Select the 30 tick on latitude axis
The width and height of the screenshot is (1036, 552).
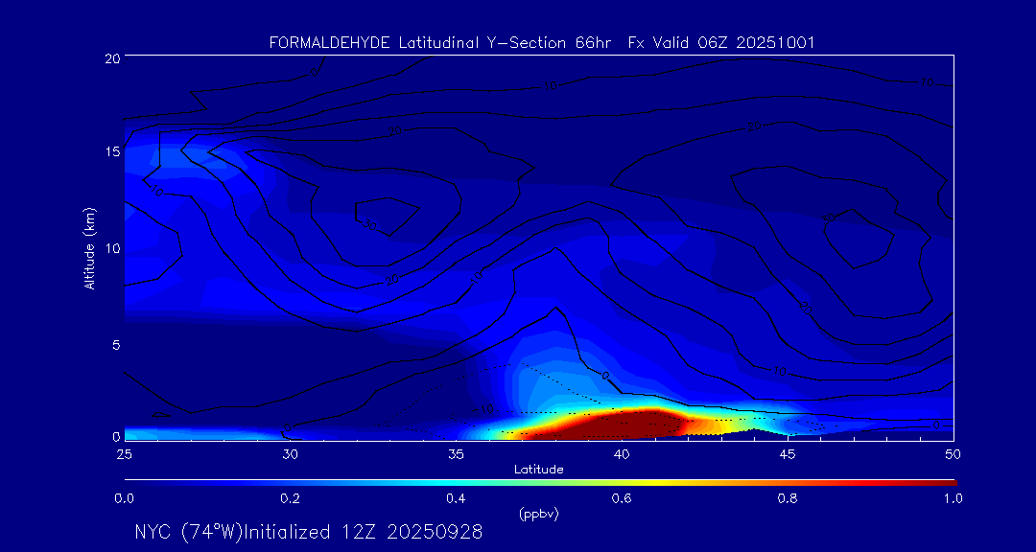tap(290, 453)
